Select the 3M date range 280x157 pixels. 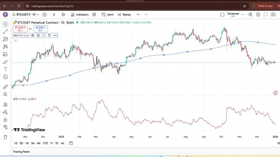(33, 143)
